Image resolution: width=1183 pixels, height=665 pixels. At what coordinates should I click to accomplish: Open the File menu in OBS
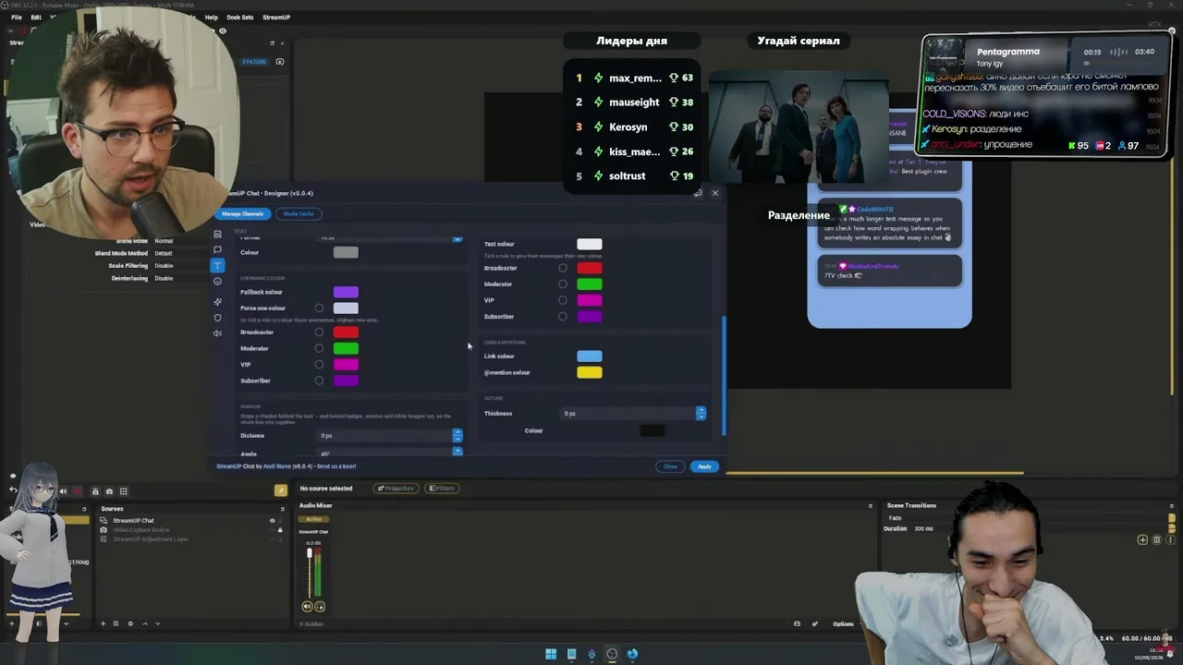tap(17, 18)
